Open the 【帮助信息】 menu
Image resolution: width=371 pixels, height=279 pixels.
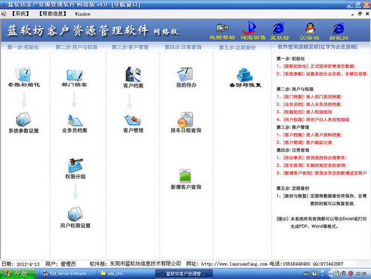53,14
